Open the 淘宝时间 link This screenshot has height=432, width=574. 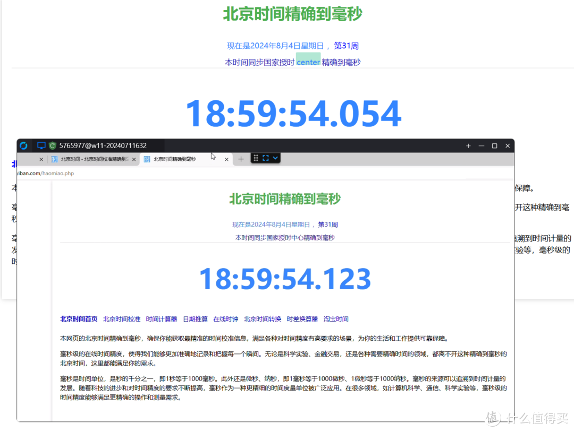[336, 318]
